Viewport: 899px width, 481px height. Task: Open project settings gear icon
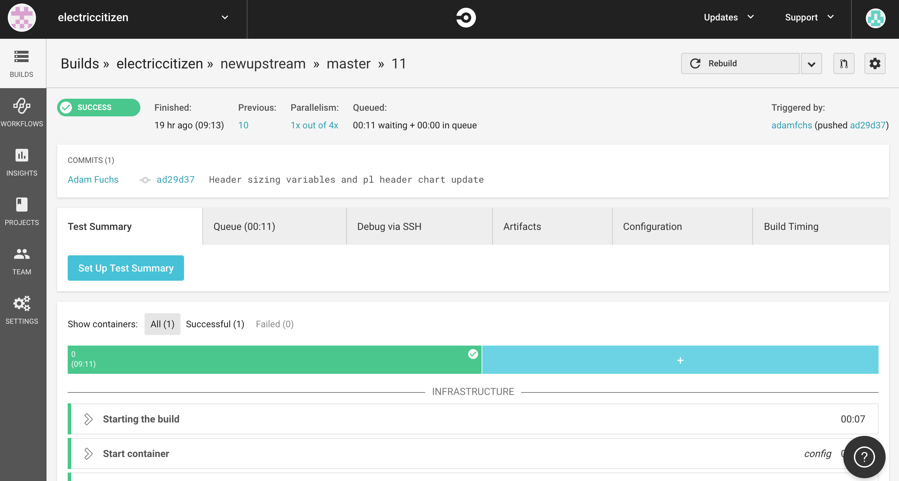pyautogui.click(x=875, y=63)
